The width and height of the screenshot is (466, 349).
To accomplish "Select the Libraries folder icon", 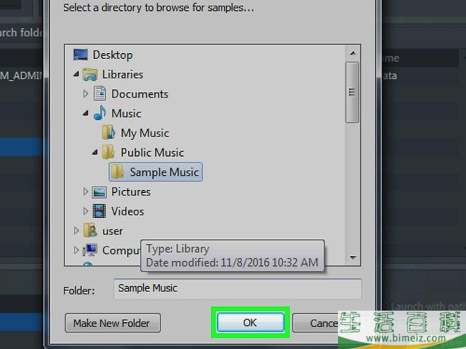I will pos(90,75).
